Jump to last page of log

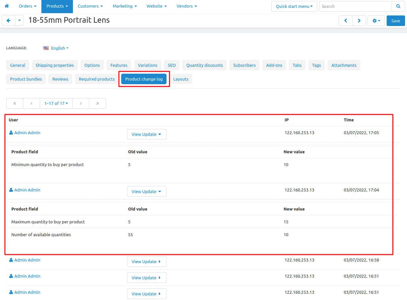click(98, 103)
